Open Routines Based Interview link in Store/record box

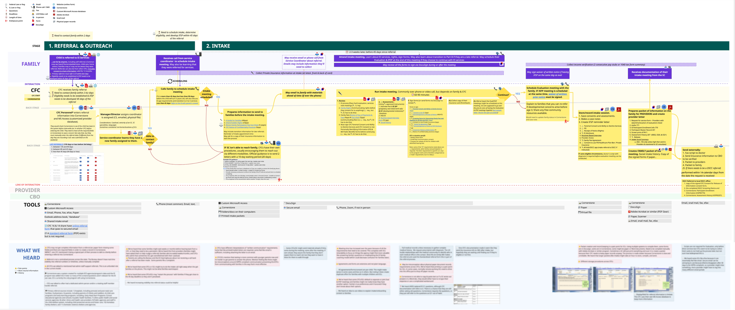592,135
